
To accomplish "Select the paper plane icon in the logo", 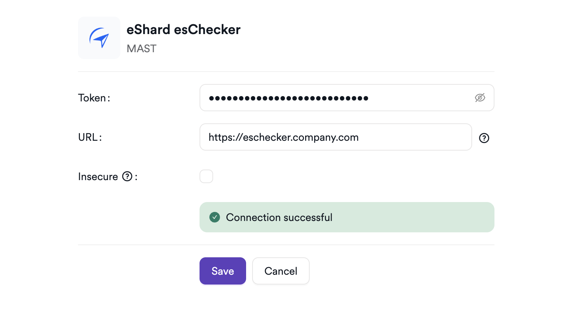I will 99,38.
